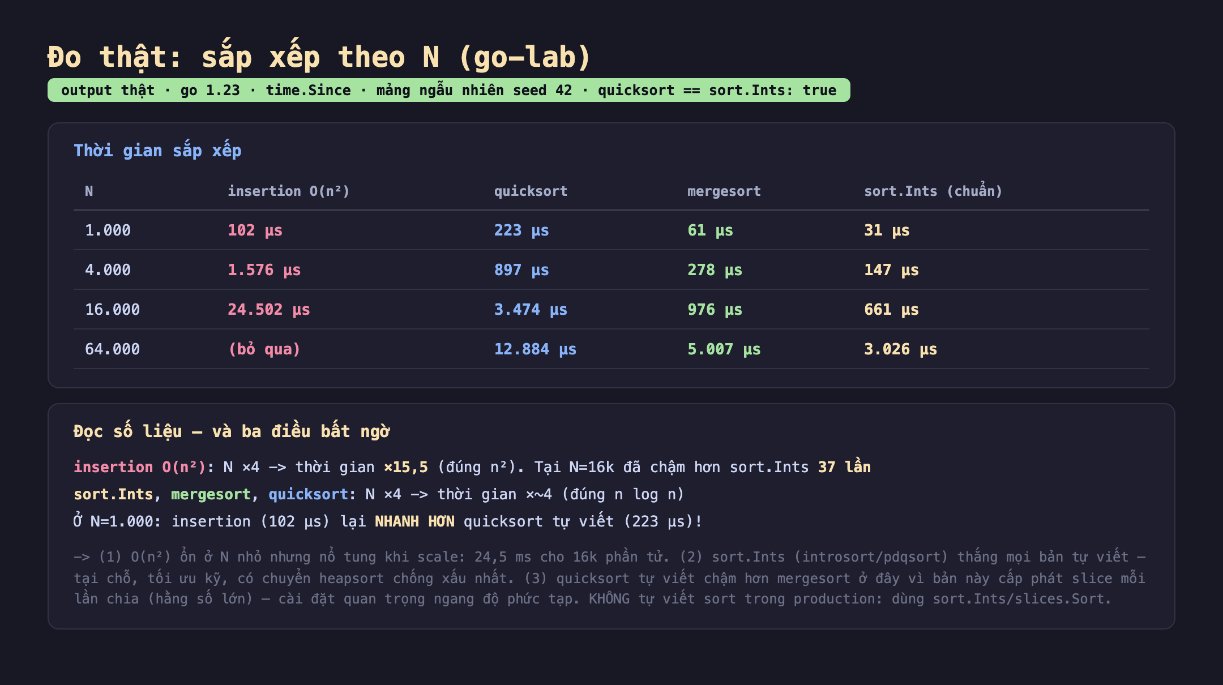Click the highlighted '37 lần' text
This screenshot has height=685, width=1223.
[x=844, y=467]
